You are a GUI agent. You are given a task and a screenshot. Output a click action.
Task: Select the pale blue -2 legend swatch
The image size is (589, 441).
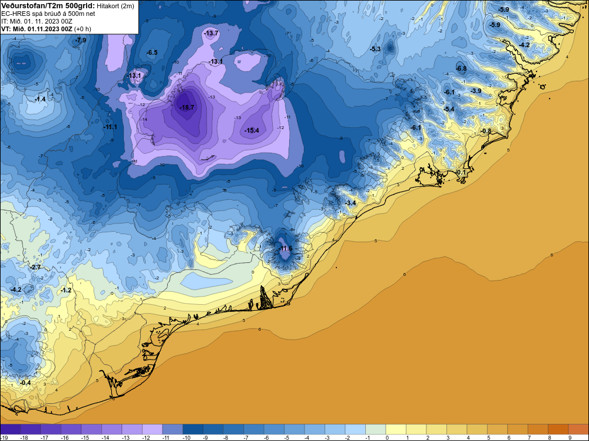point(355,429)
